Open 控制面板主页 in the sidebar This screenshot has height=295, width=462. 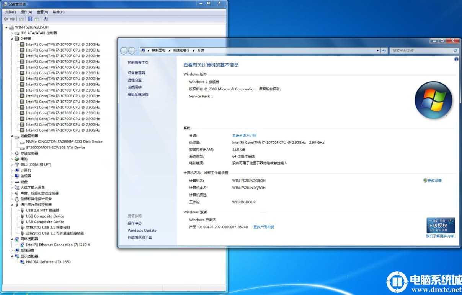138,63
